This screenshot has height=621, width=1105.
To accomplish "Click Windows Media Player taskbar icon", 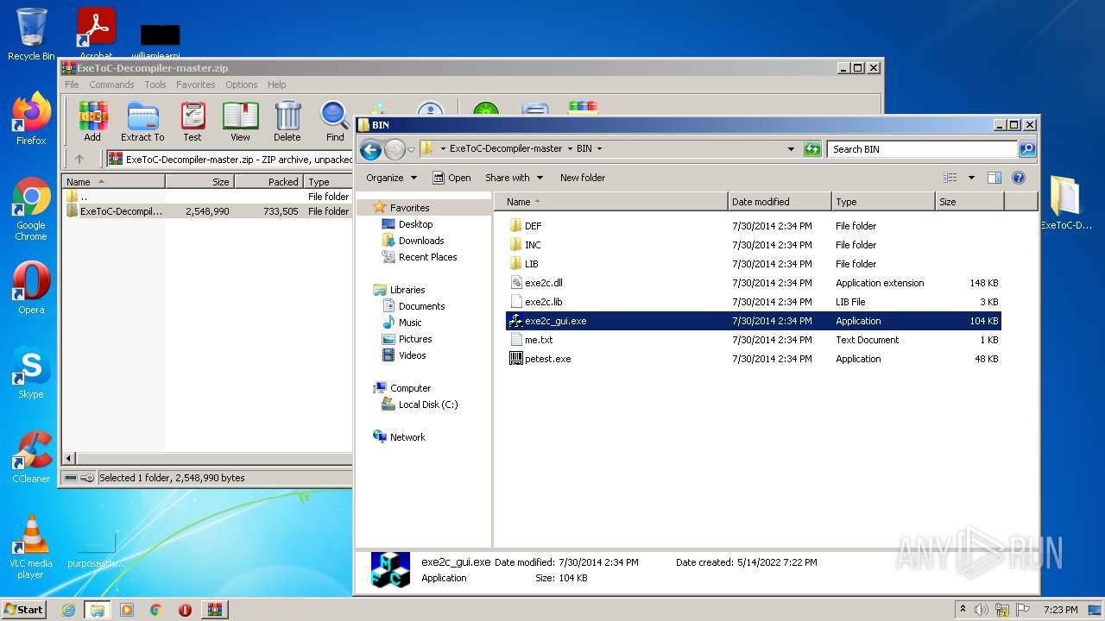I will click(x=127, y=610).
